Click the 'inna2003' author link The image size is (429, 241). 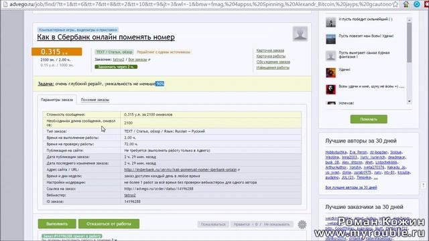click(x=349, y=157)
